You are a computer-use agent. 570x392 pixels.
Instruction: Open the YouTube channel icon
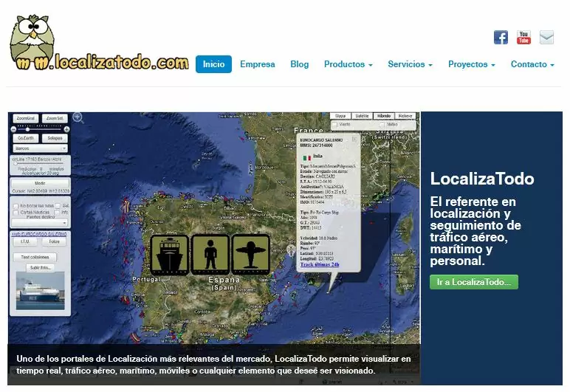pyautogui.click(x=523, y=38)
